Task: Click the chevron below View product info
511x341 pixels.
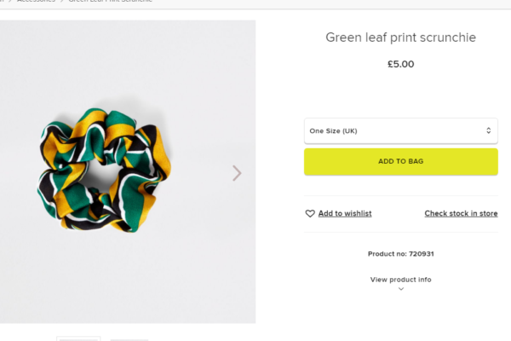Action: tap(401, 289)
